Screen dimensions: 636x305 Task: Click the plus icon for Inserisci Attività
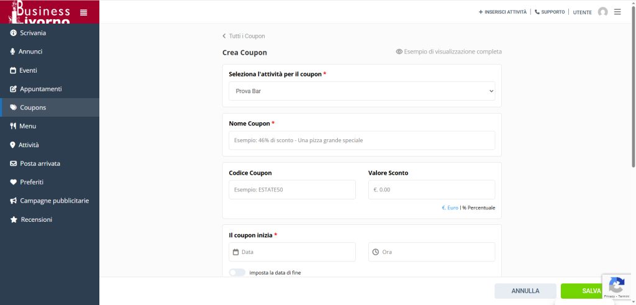point(481,12)
